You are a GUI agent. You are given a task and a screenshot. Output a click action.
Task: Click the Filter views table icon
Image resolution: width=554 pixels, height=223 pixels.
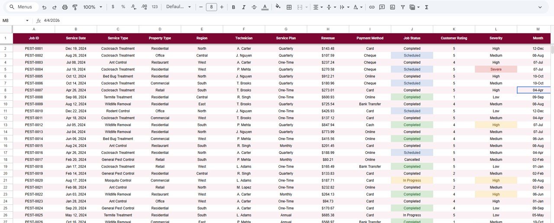(x=412, y=7)
